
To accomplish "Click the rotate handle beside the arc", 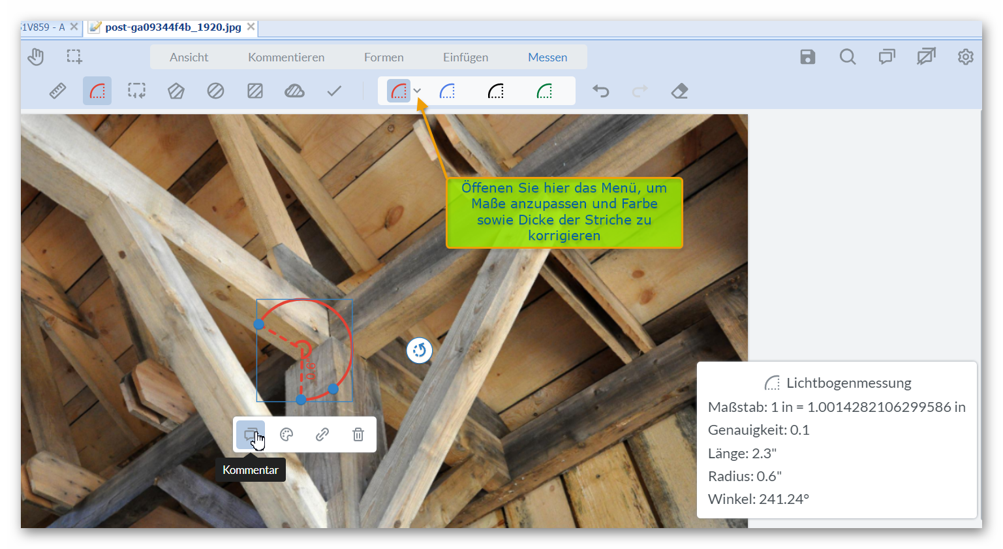I will click(x=419, y=351).
